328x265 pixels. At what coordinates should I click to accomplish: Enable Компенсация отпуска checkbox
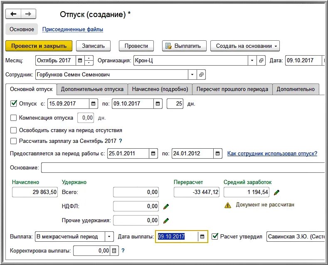(x=14, y=118)
